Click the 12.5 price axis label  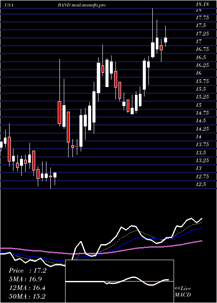[x=201, y=184]
